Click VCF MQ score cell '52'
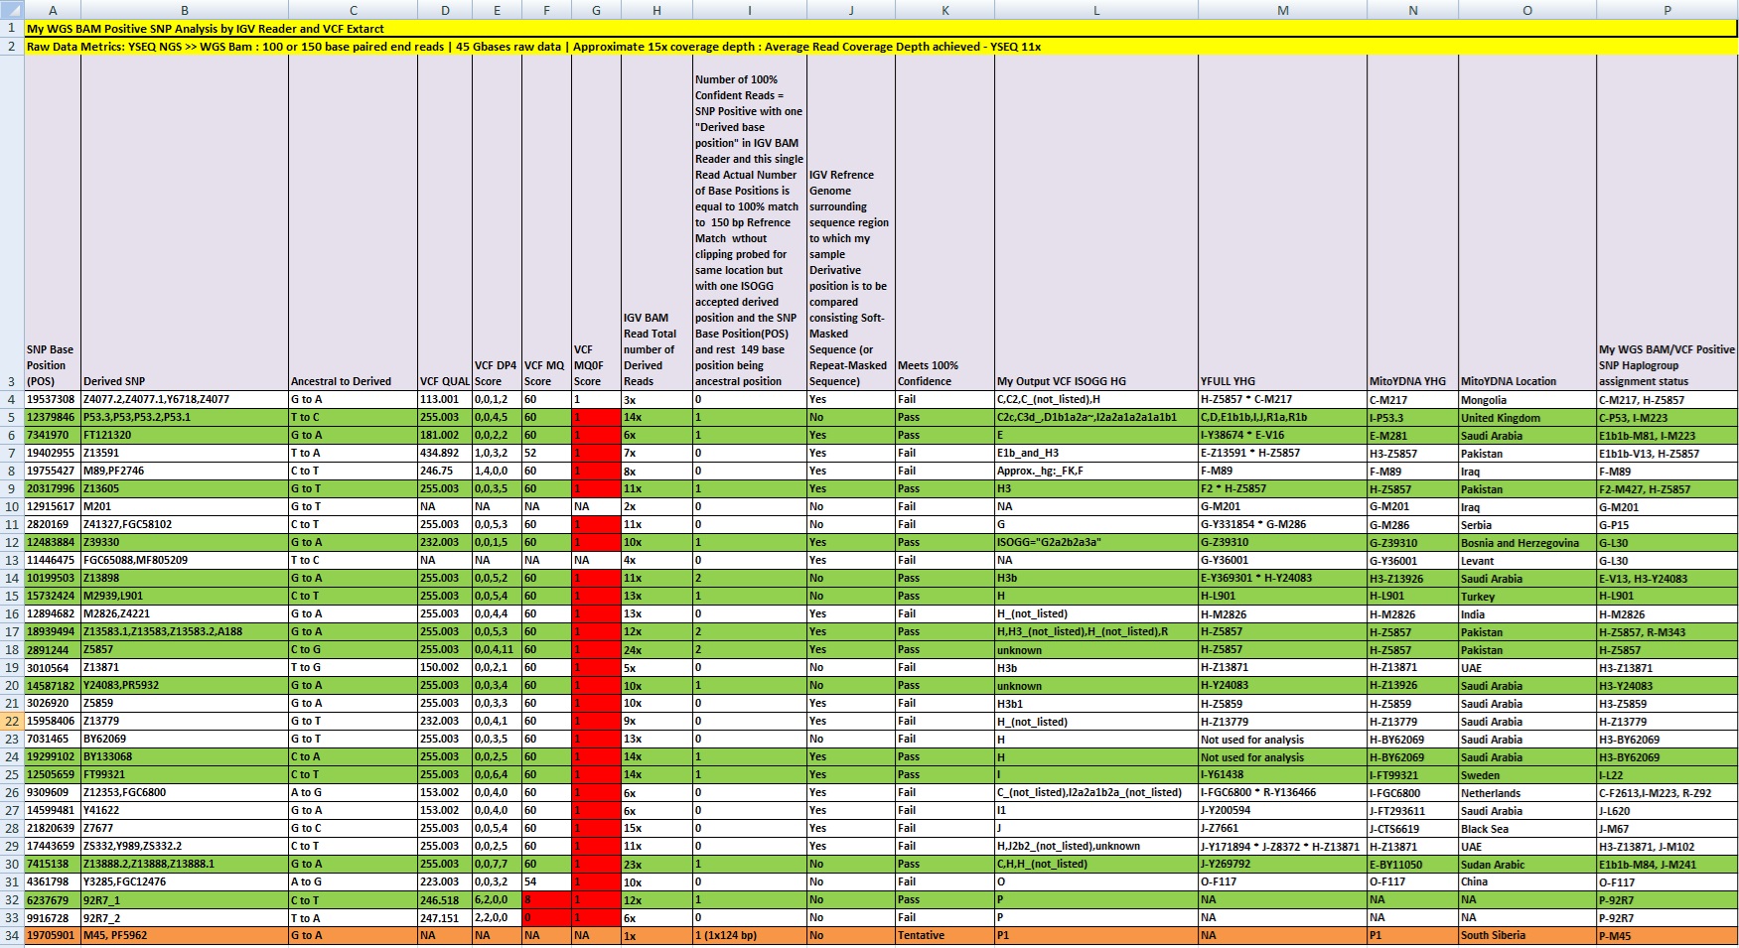 546,453
